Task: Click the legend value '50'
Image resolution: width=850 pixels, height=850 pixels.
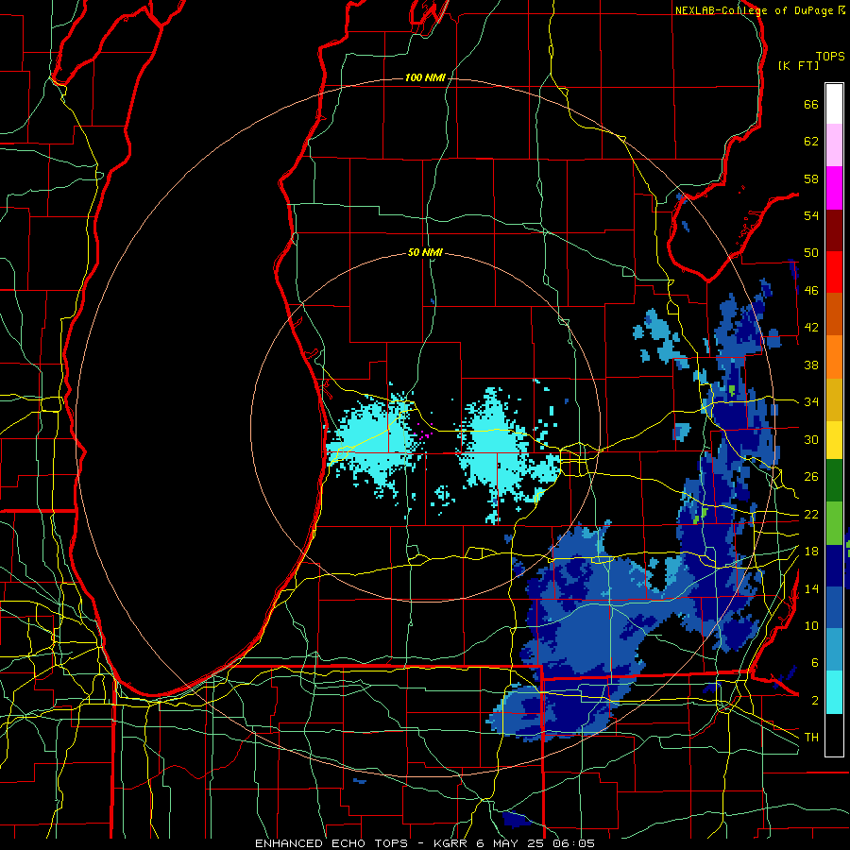Action: (x=811, y=252)
